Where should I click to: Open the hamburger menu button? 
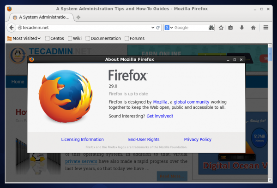266,28
